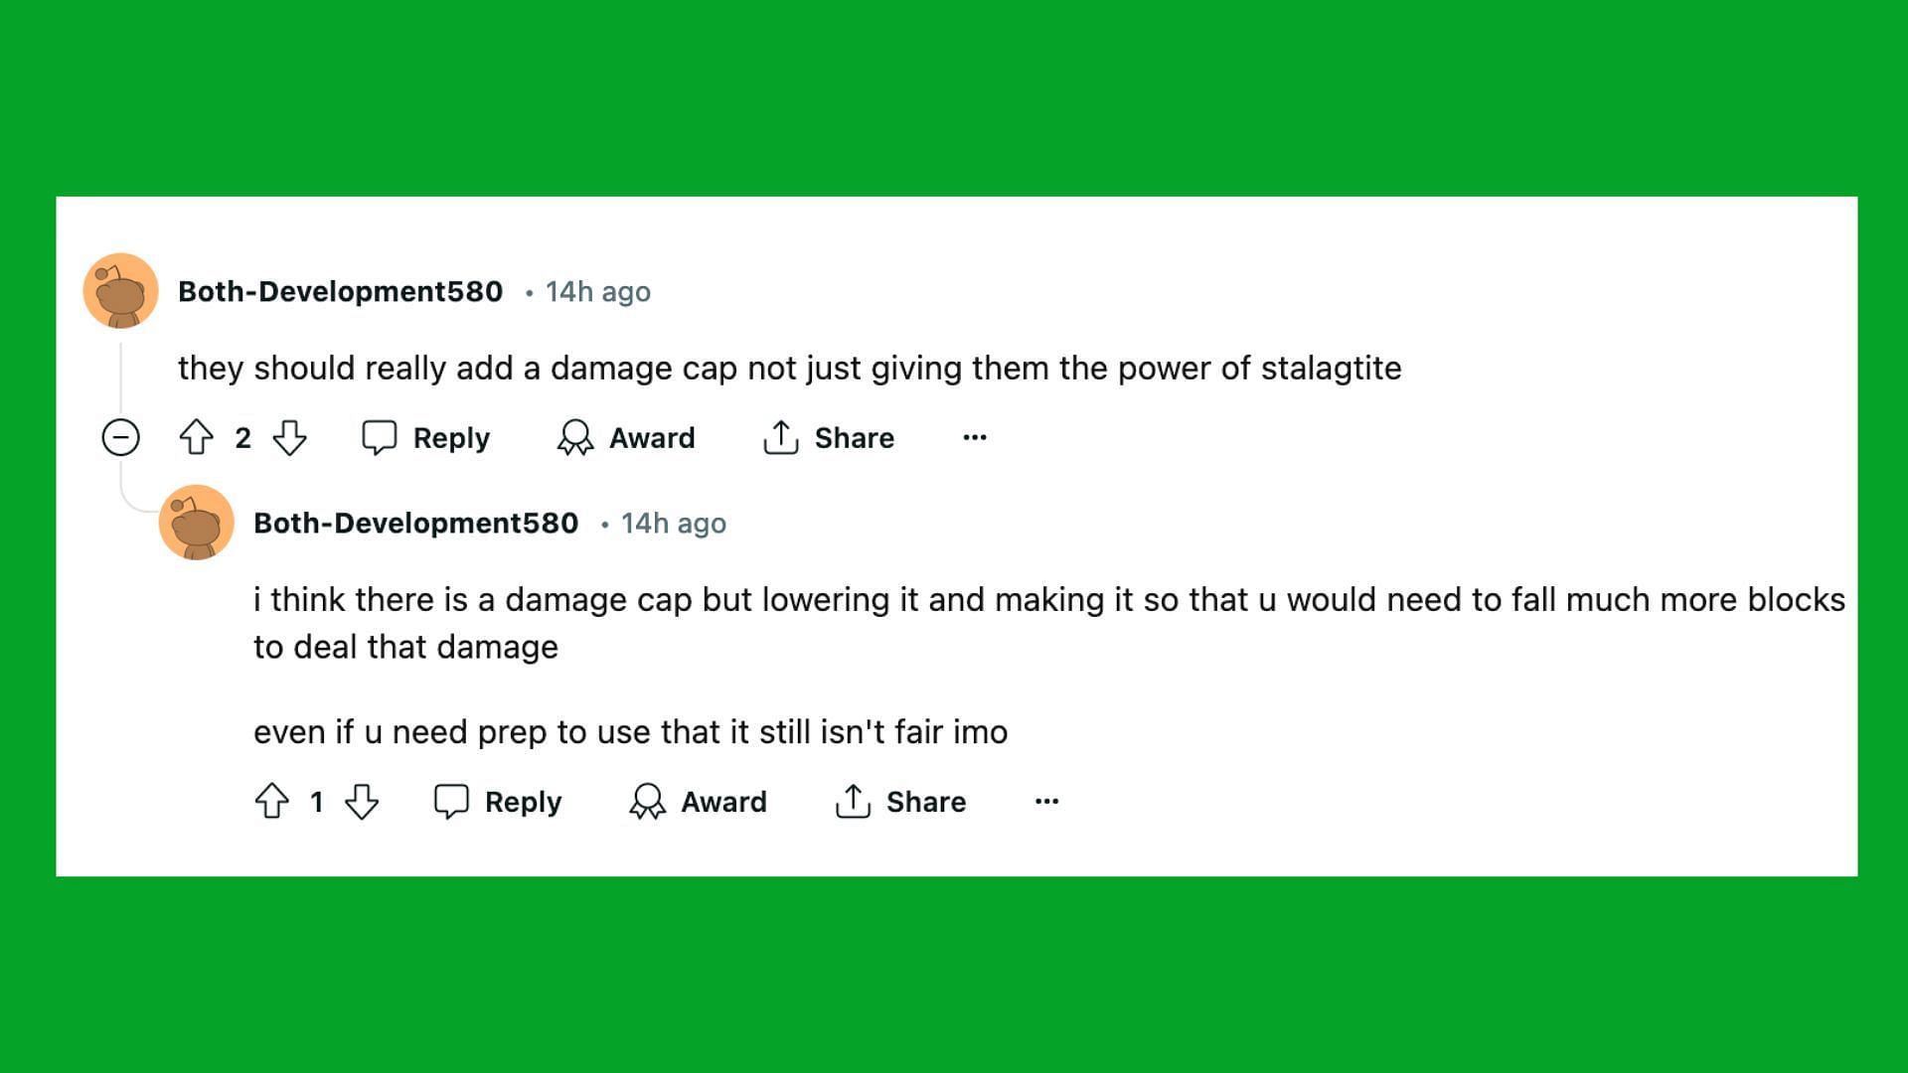Click the Reply icon on top comment

380,436
